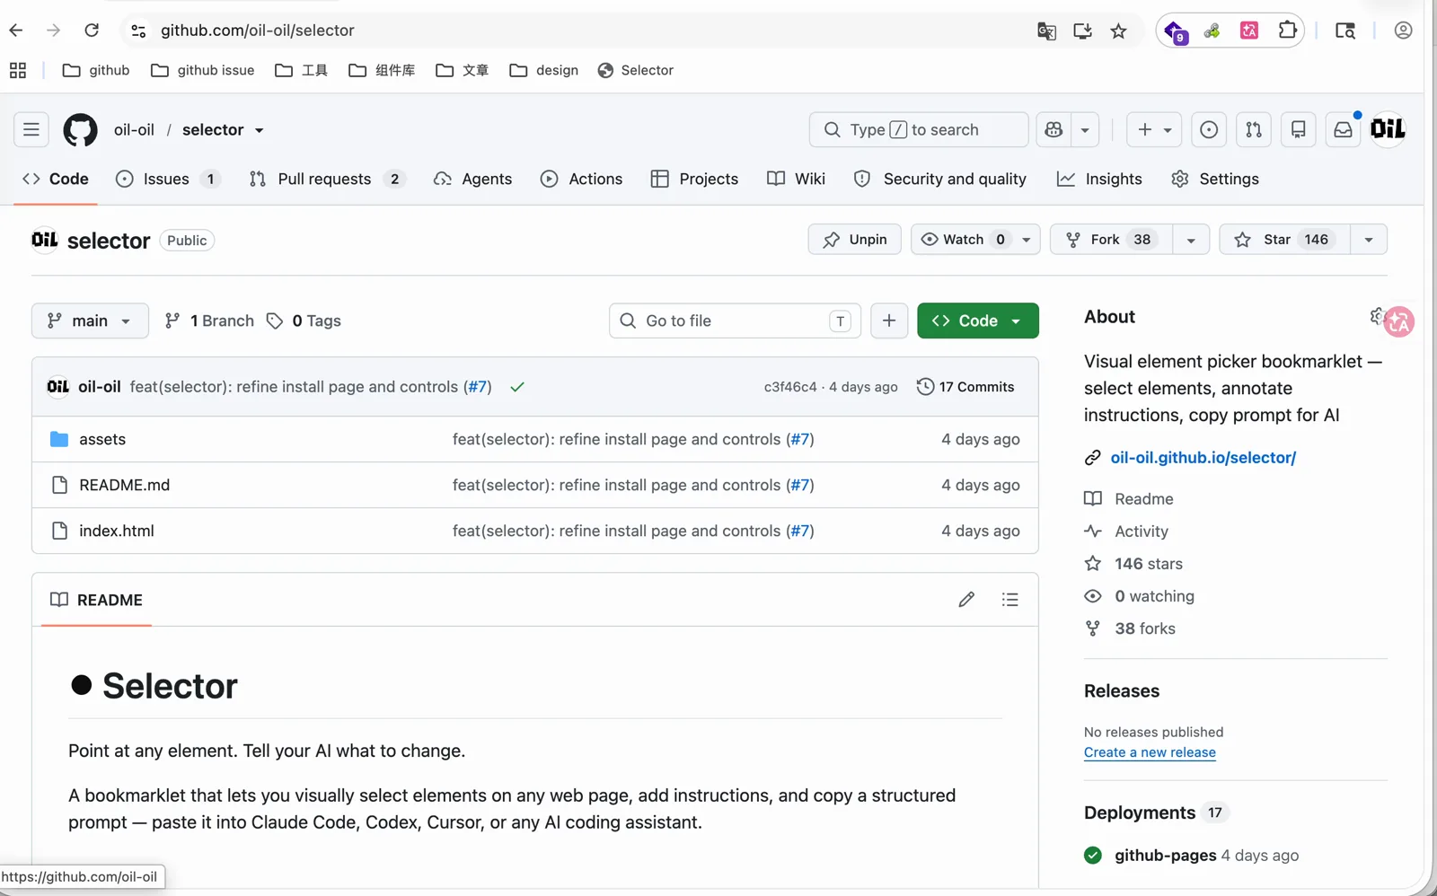
Task: Open the Agents tab
Action: tap(472, 179)
